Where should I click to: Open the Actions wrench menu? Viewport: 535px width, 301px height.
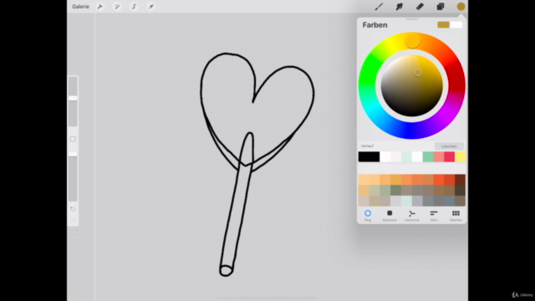tap(100, 7)
